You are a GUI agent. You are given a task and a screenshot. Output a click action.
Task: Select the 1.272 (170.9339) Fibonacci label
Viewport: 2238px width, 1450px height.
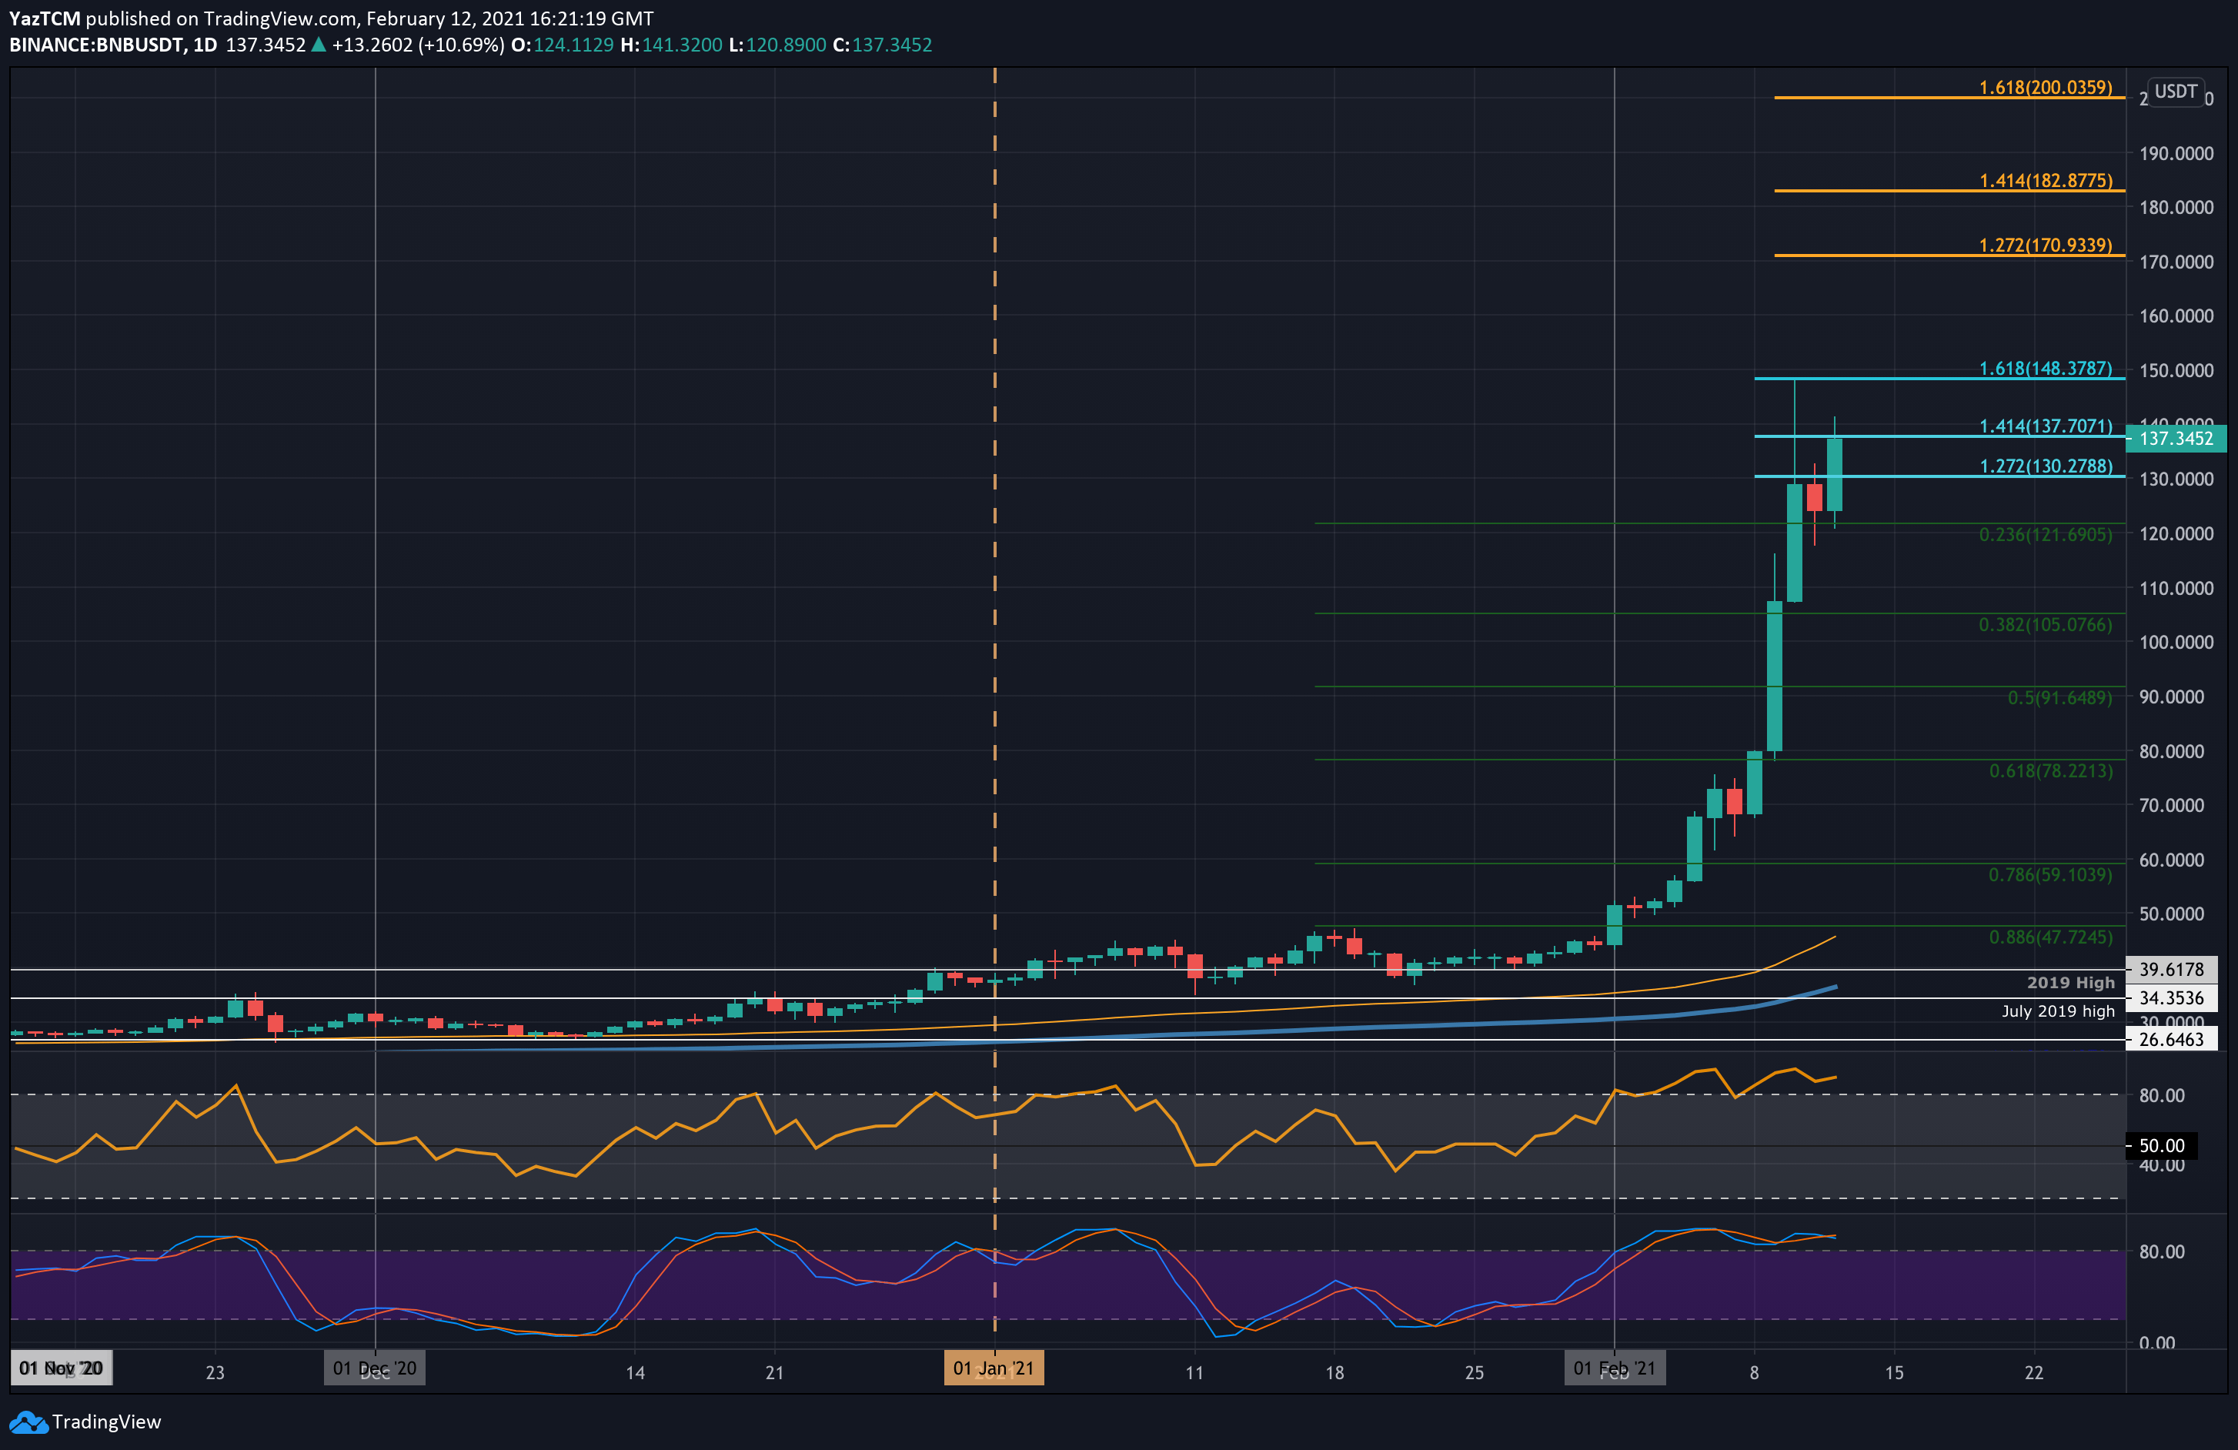2046,246
